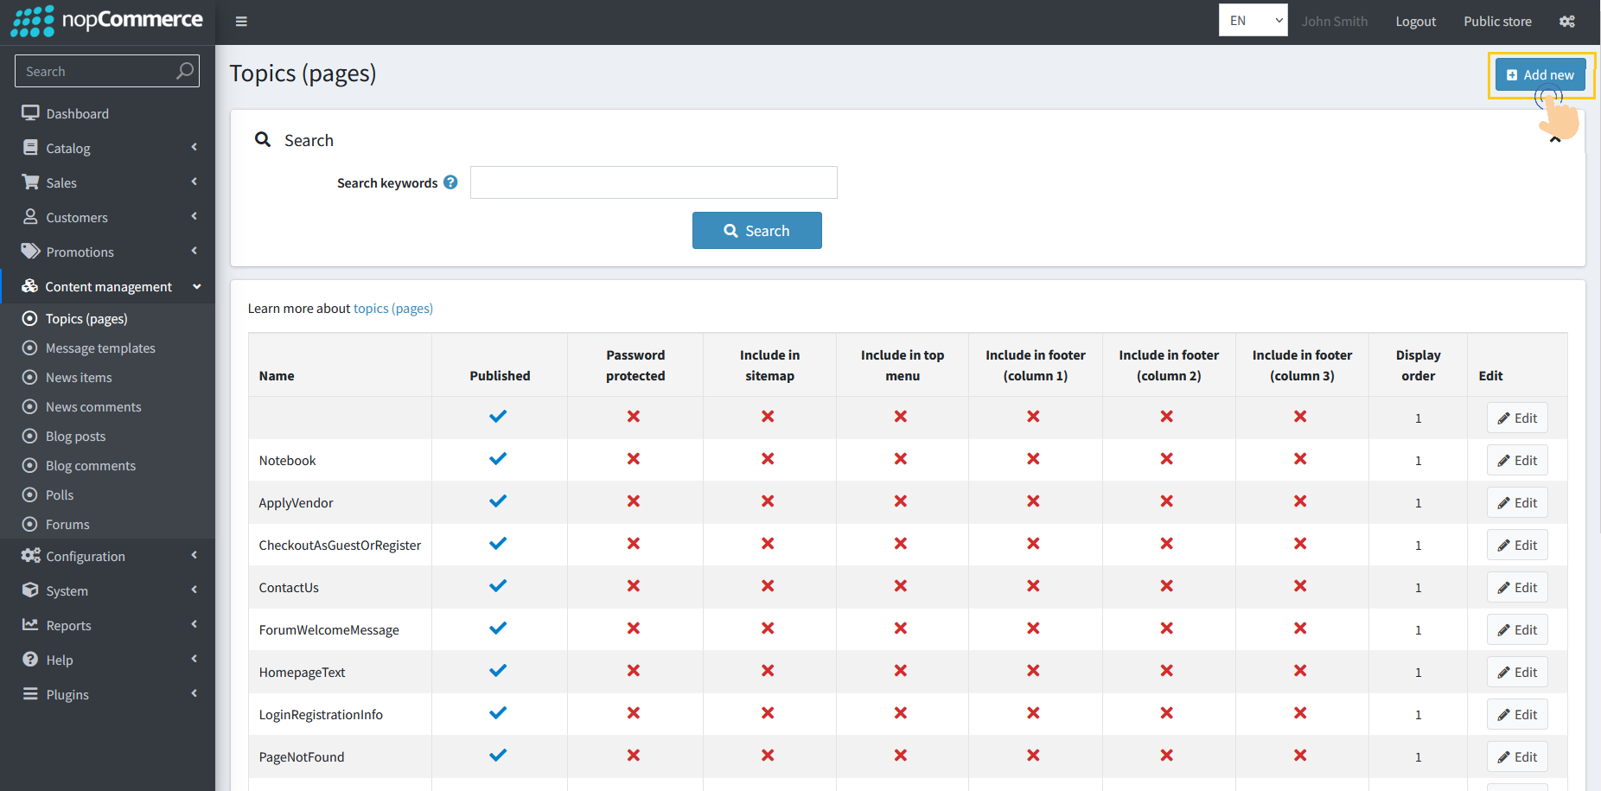Open the Dashboard from the sidebar
This screenshot has width=1601, height=791.
(x=77, y=112)
